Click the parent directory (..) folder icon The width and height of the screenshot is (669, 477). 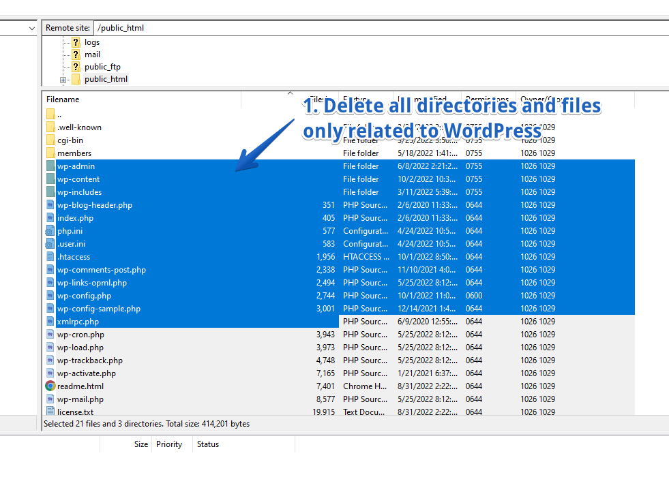click(x=50, y=114)
